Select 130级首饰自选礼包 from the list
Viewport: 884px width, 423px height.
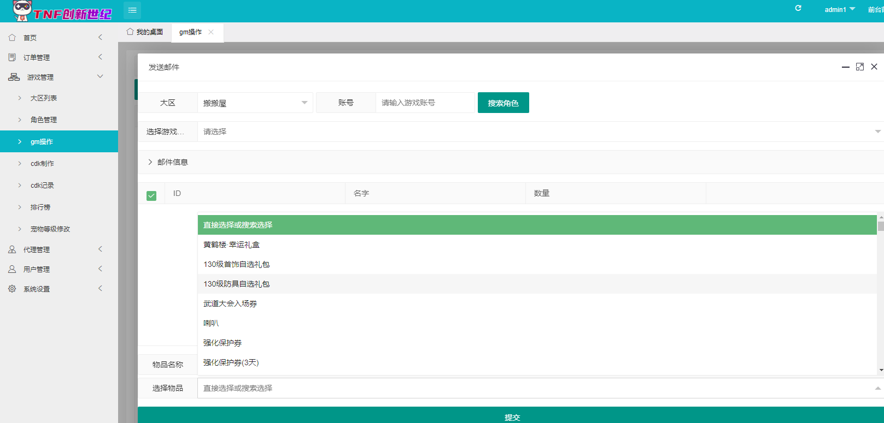point(237,264)
